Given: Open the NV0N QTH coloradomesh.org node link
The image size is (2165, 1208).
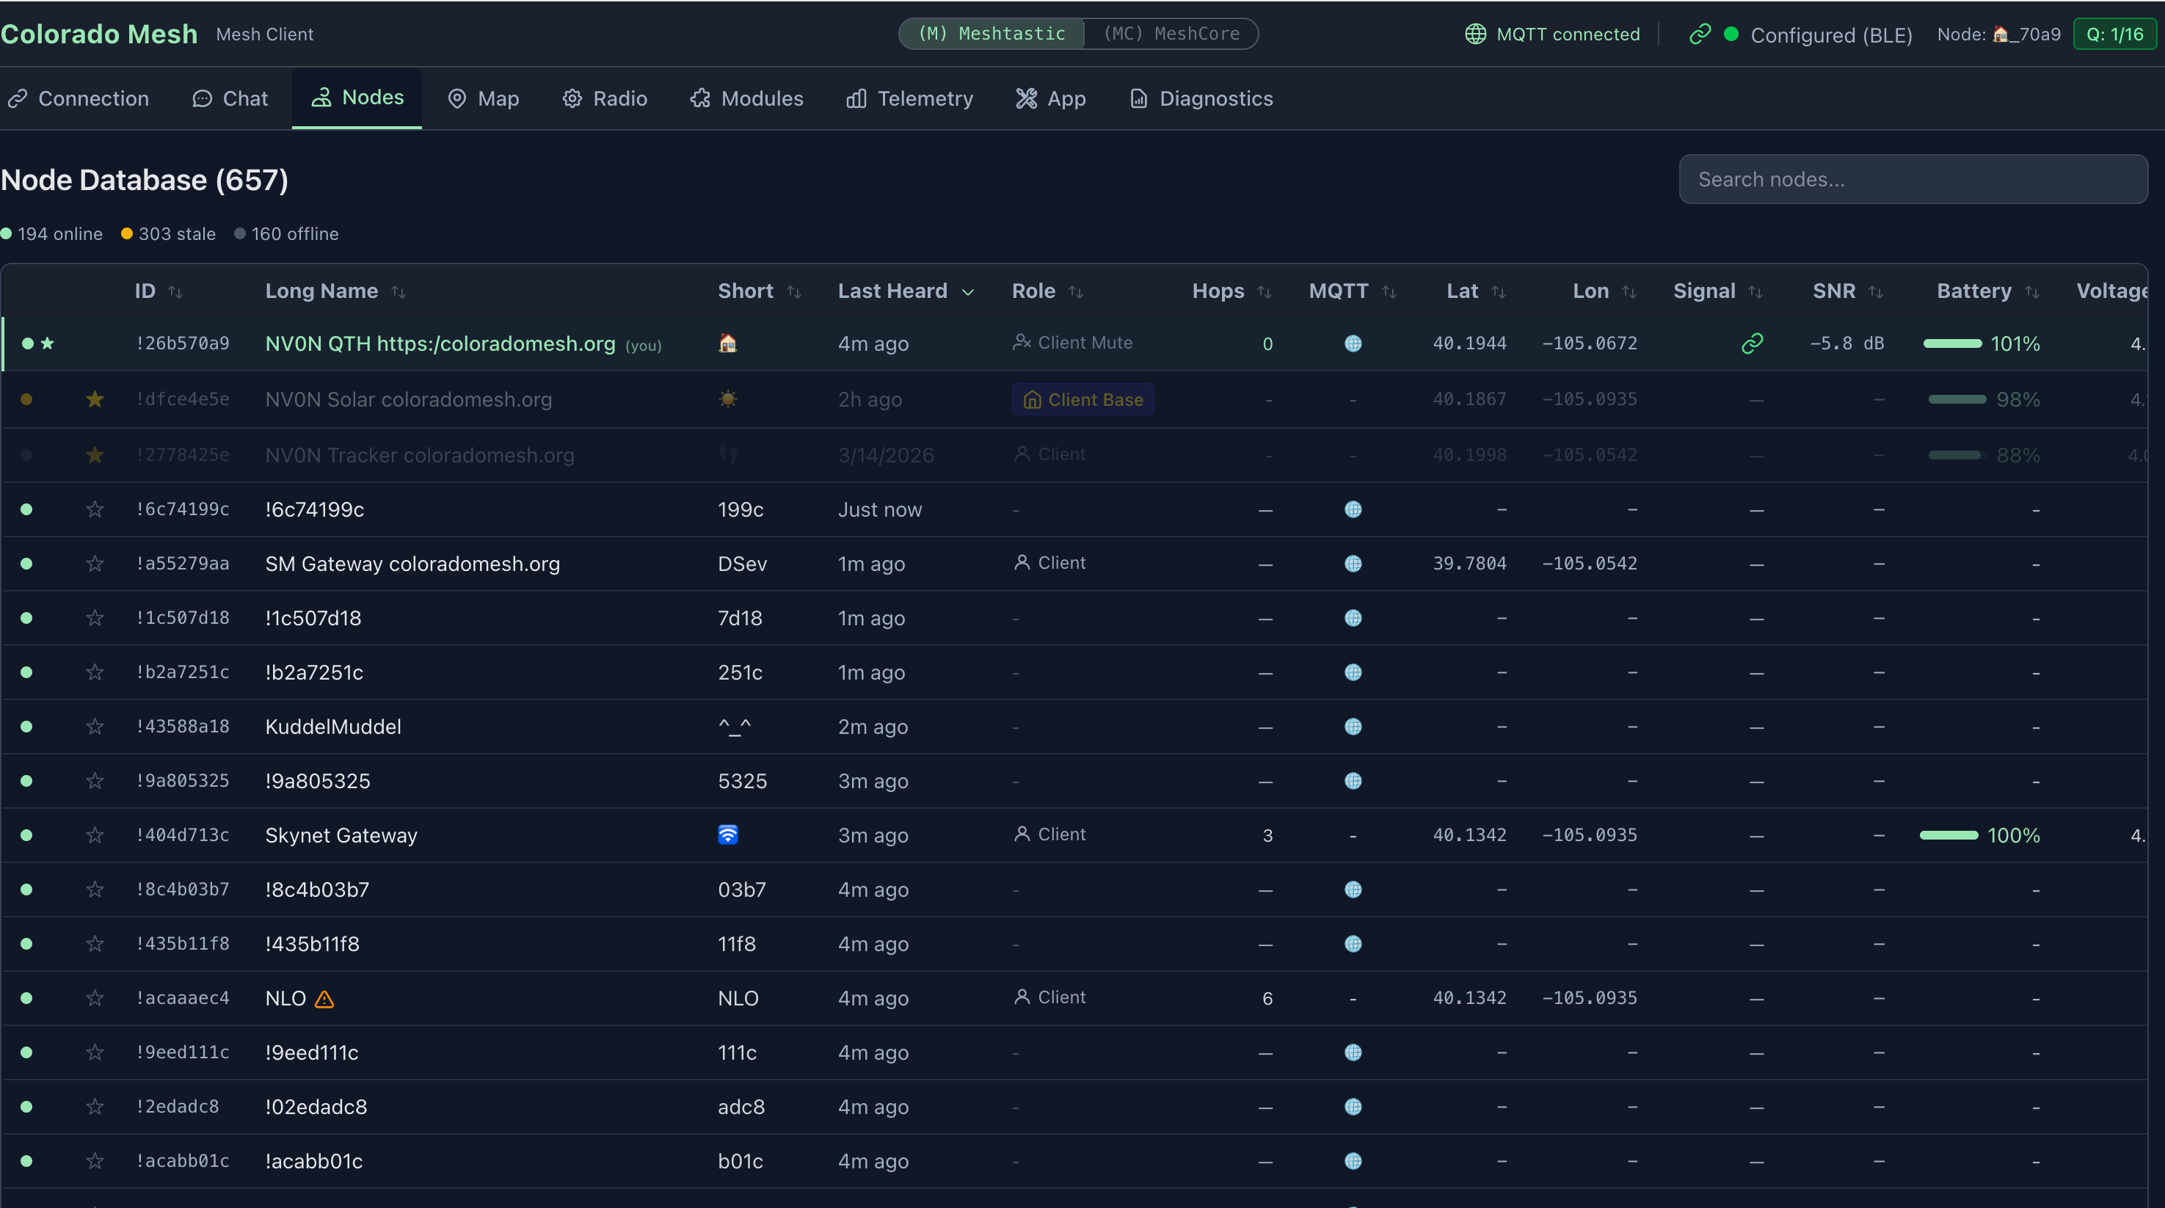Looking at the screenshot, I should (x=440, y=343).
